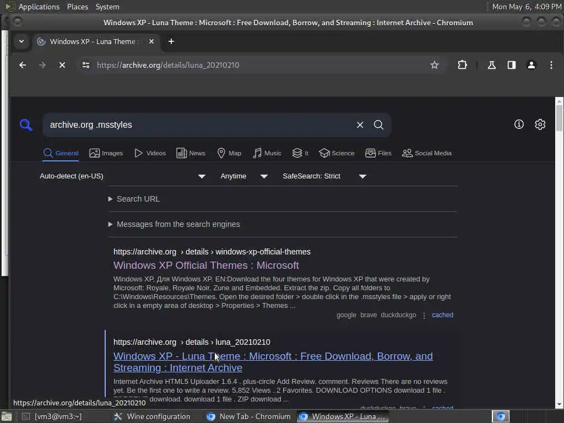The height and width of the screenshot is (423, 564).
Task: Switch to News search category
Action: tap(191, 153)
